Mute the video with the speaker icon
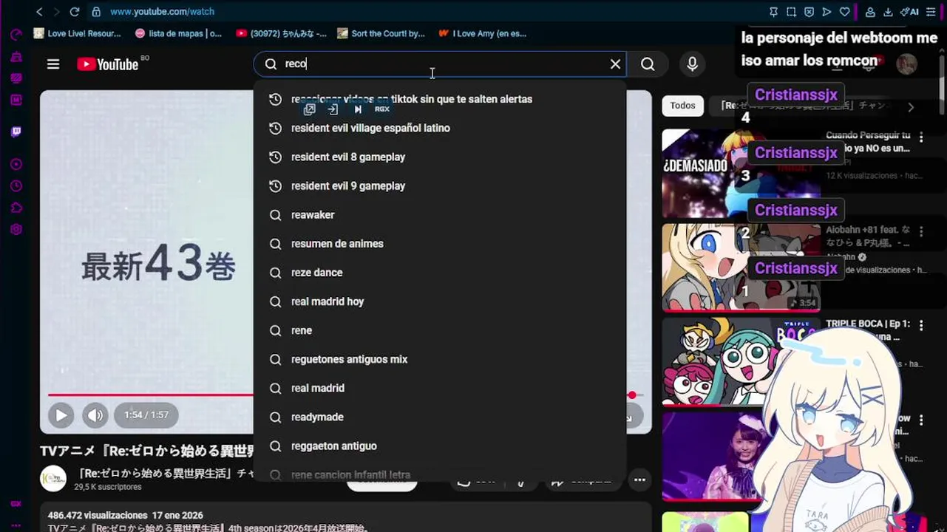 (95, 415)
